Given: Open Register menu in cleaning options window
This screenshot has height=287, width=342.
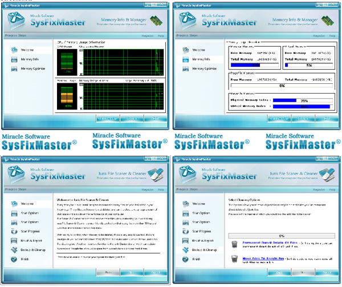Looking at the screenshot, I should point(319,189).
